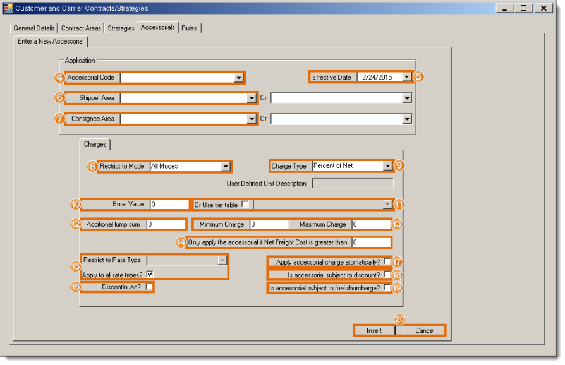Expand the Charge Type dropdown
Image resolution: width=565 pixels, height=365 pixels.
[x=387, y=165]
